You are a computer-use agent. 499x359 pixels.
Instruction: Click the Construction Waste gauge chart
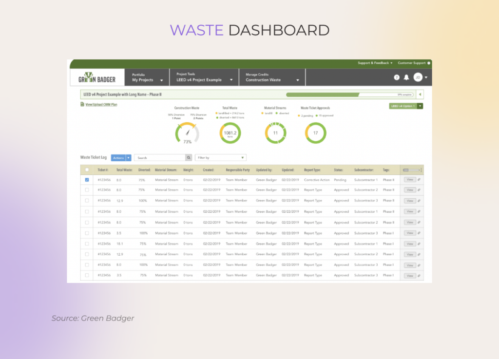point(187,132)
